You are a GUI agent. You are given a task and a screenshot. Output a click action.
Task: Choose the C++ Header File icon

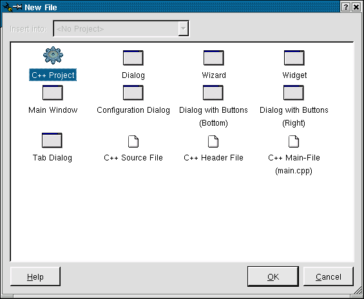[213, 141]
